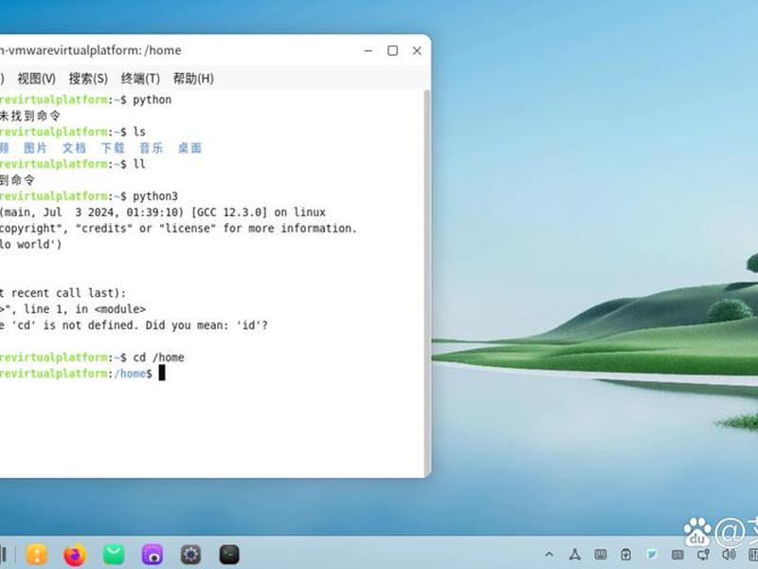758x569 pixels.
Task: Open the 搜索(S) menu
Action: pyautogui.click(x=88, y=79)
